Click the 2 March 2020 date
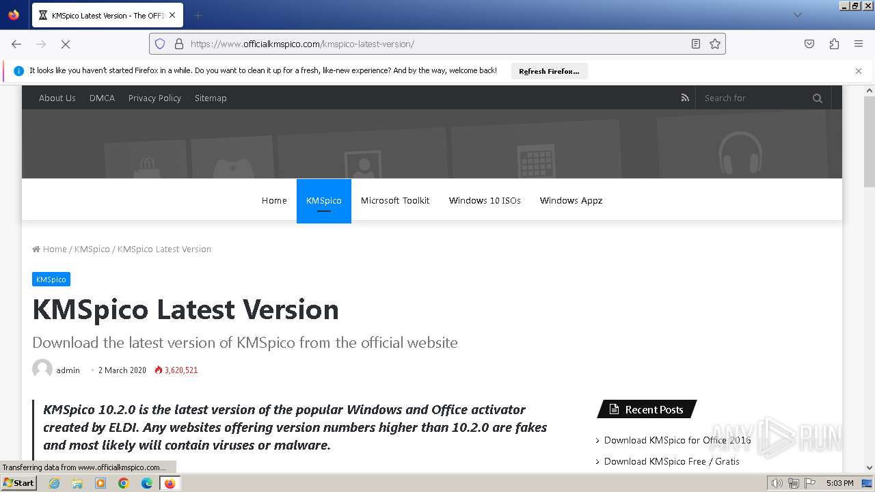This screenshot has height=492, width=875. pos(122,370)
